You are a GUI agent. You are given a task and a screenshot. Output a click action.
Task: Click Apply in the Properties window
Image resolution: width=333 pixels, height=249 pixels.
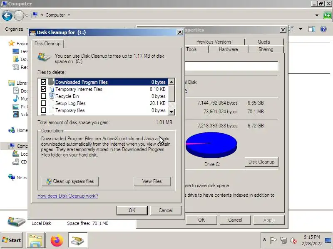click(x=269, y=220)
